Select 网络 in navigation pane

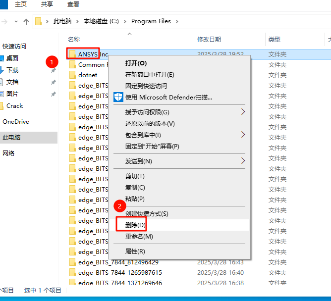[8, 153]
